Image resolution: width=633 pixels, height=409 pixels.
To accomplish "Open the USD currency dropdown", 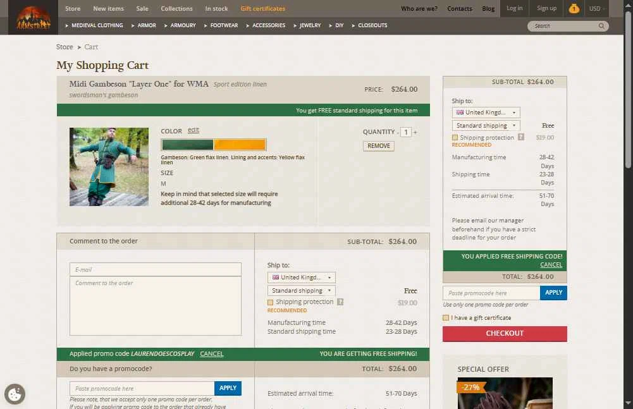I will (597, 8).
